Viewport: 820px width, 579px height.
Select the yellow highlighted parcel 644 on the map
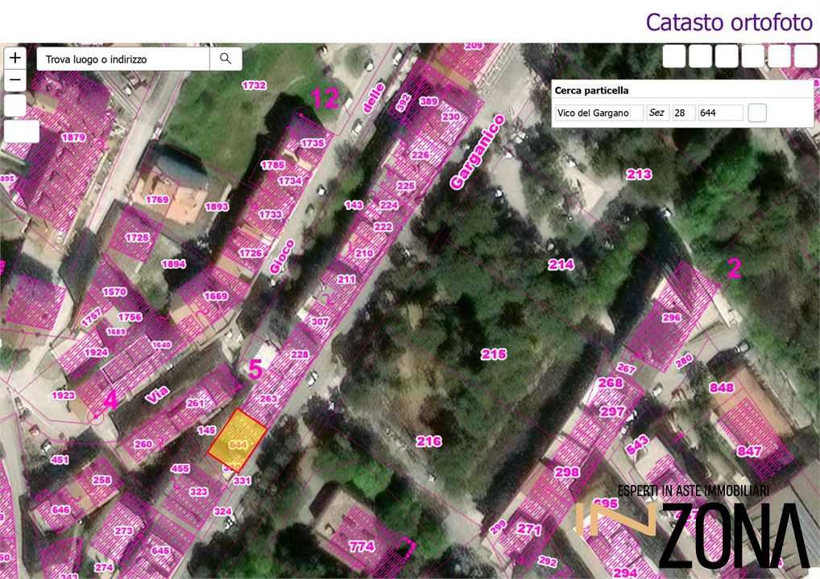238,440
